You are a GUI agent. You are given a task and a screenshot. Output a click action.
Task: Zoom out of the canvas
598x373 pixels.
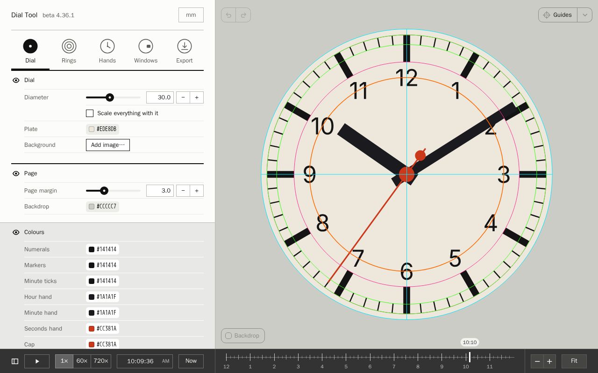coord(537,361)
